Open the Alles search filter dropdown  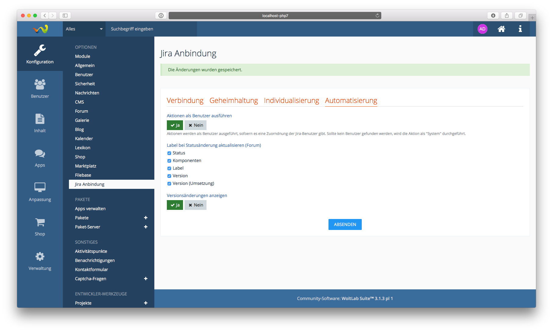(84, 29)
